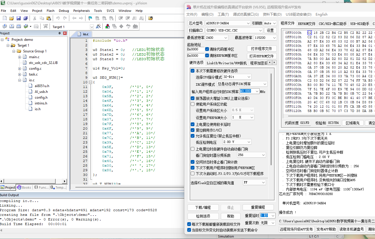The image size is (375, 239).
Task: Click the Batch Build icon
Action: (26, 26)
